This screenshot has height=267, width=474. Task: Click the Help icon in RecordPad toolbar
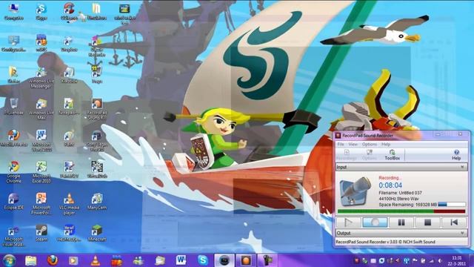pos(456,155)
